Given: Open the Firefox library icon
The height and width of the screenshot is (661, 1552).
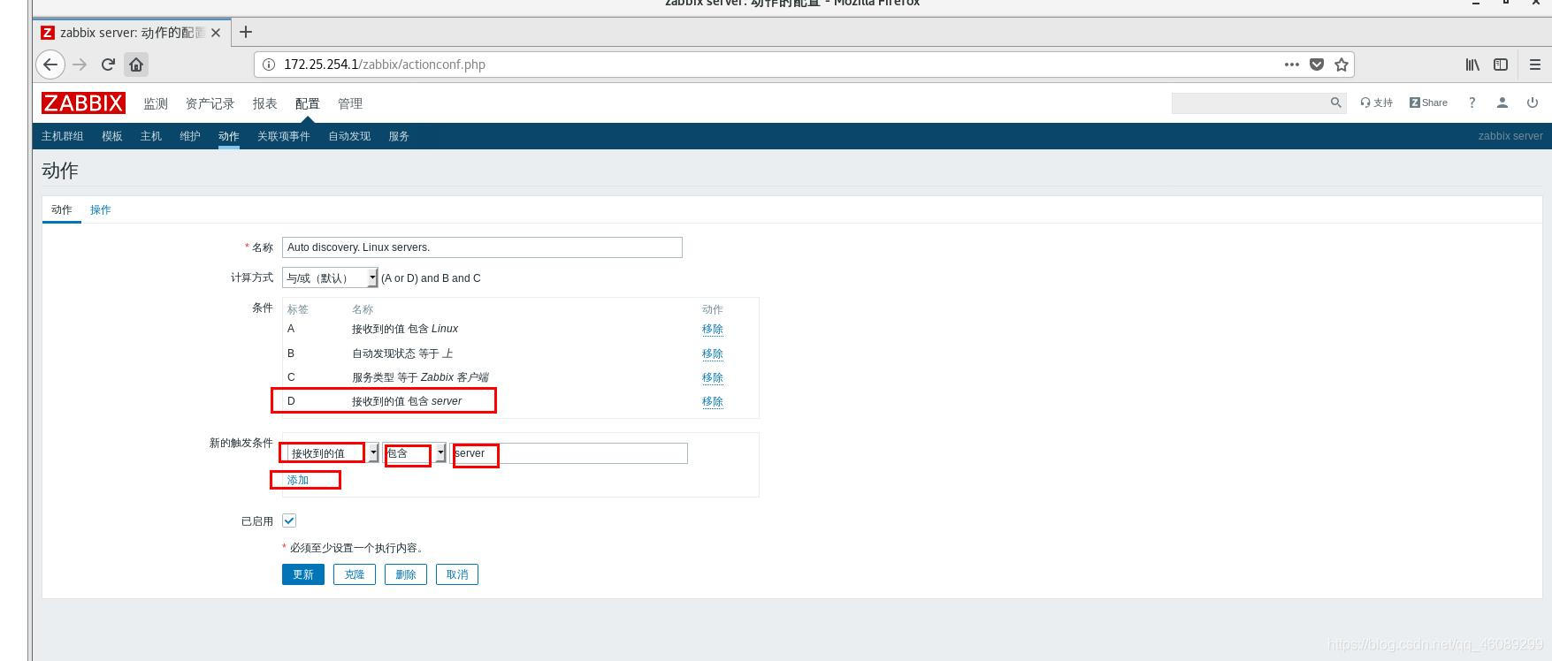Looking at the screenshot, I should pyautogui.click(x=1472, y=65).
